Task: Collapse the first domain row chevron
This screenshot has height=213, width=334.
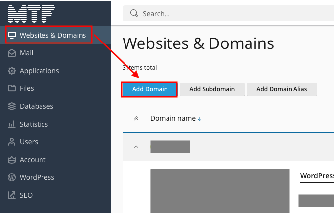Action: coord(137,147)
